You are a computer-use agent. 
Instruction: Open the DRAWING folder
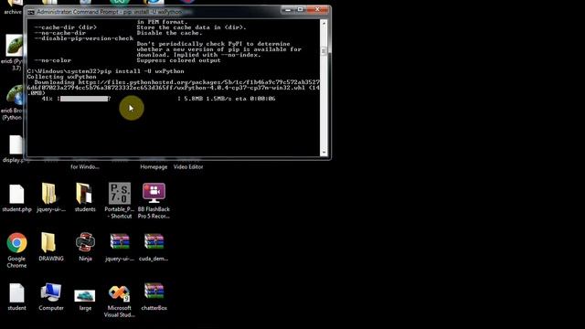point(48,242)
